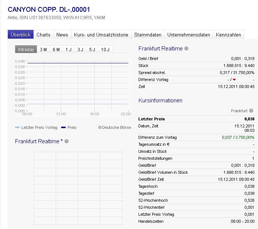This screenshot has width=258, height=229.
Task: Click info icon beside Frankfurt Realtime * heading
Action: click(x=67, y=141)
